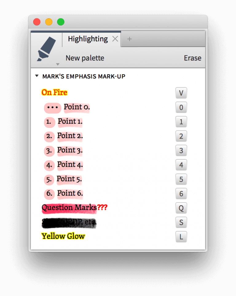Click the S shortcut badge for redacted style

pos(181,222)
